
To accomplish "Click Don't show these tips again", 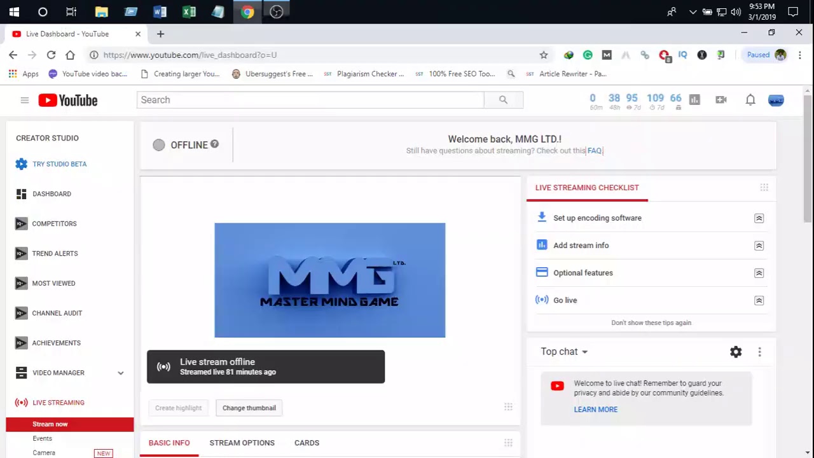I will [x=651, y=323].
